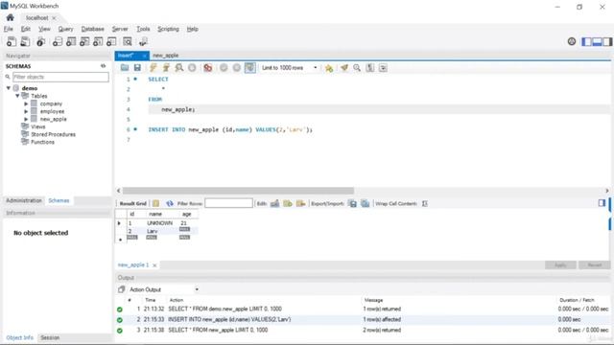614x345 pixels.
Task: Open the home screen tab icon
Action: pos(11,17)
